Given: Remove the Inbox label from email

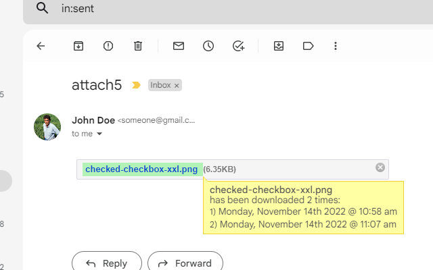Looking at the screenshot, I should [177, 86].
